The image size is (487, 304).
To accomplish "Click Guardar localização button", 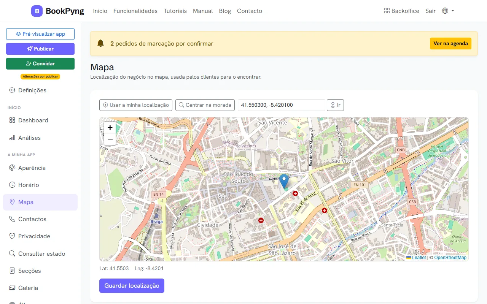I will tap(132, 286).
